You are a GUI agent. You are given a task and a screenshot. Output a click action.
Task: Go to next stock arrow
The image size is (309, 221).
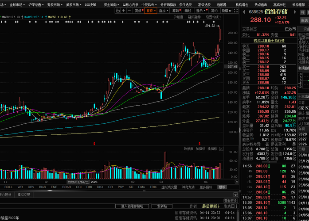click(295, 12)
